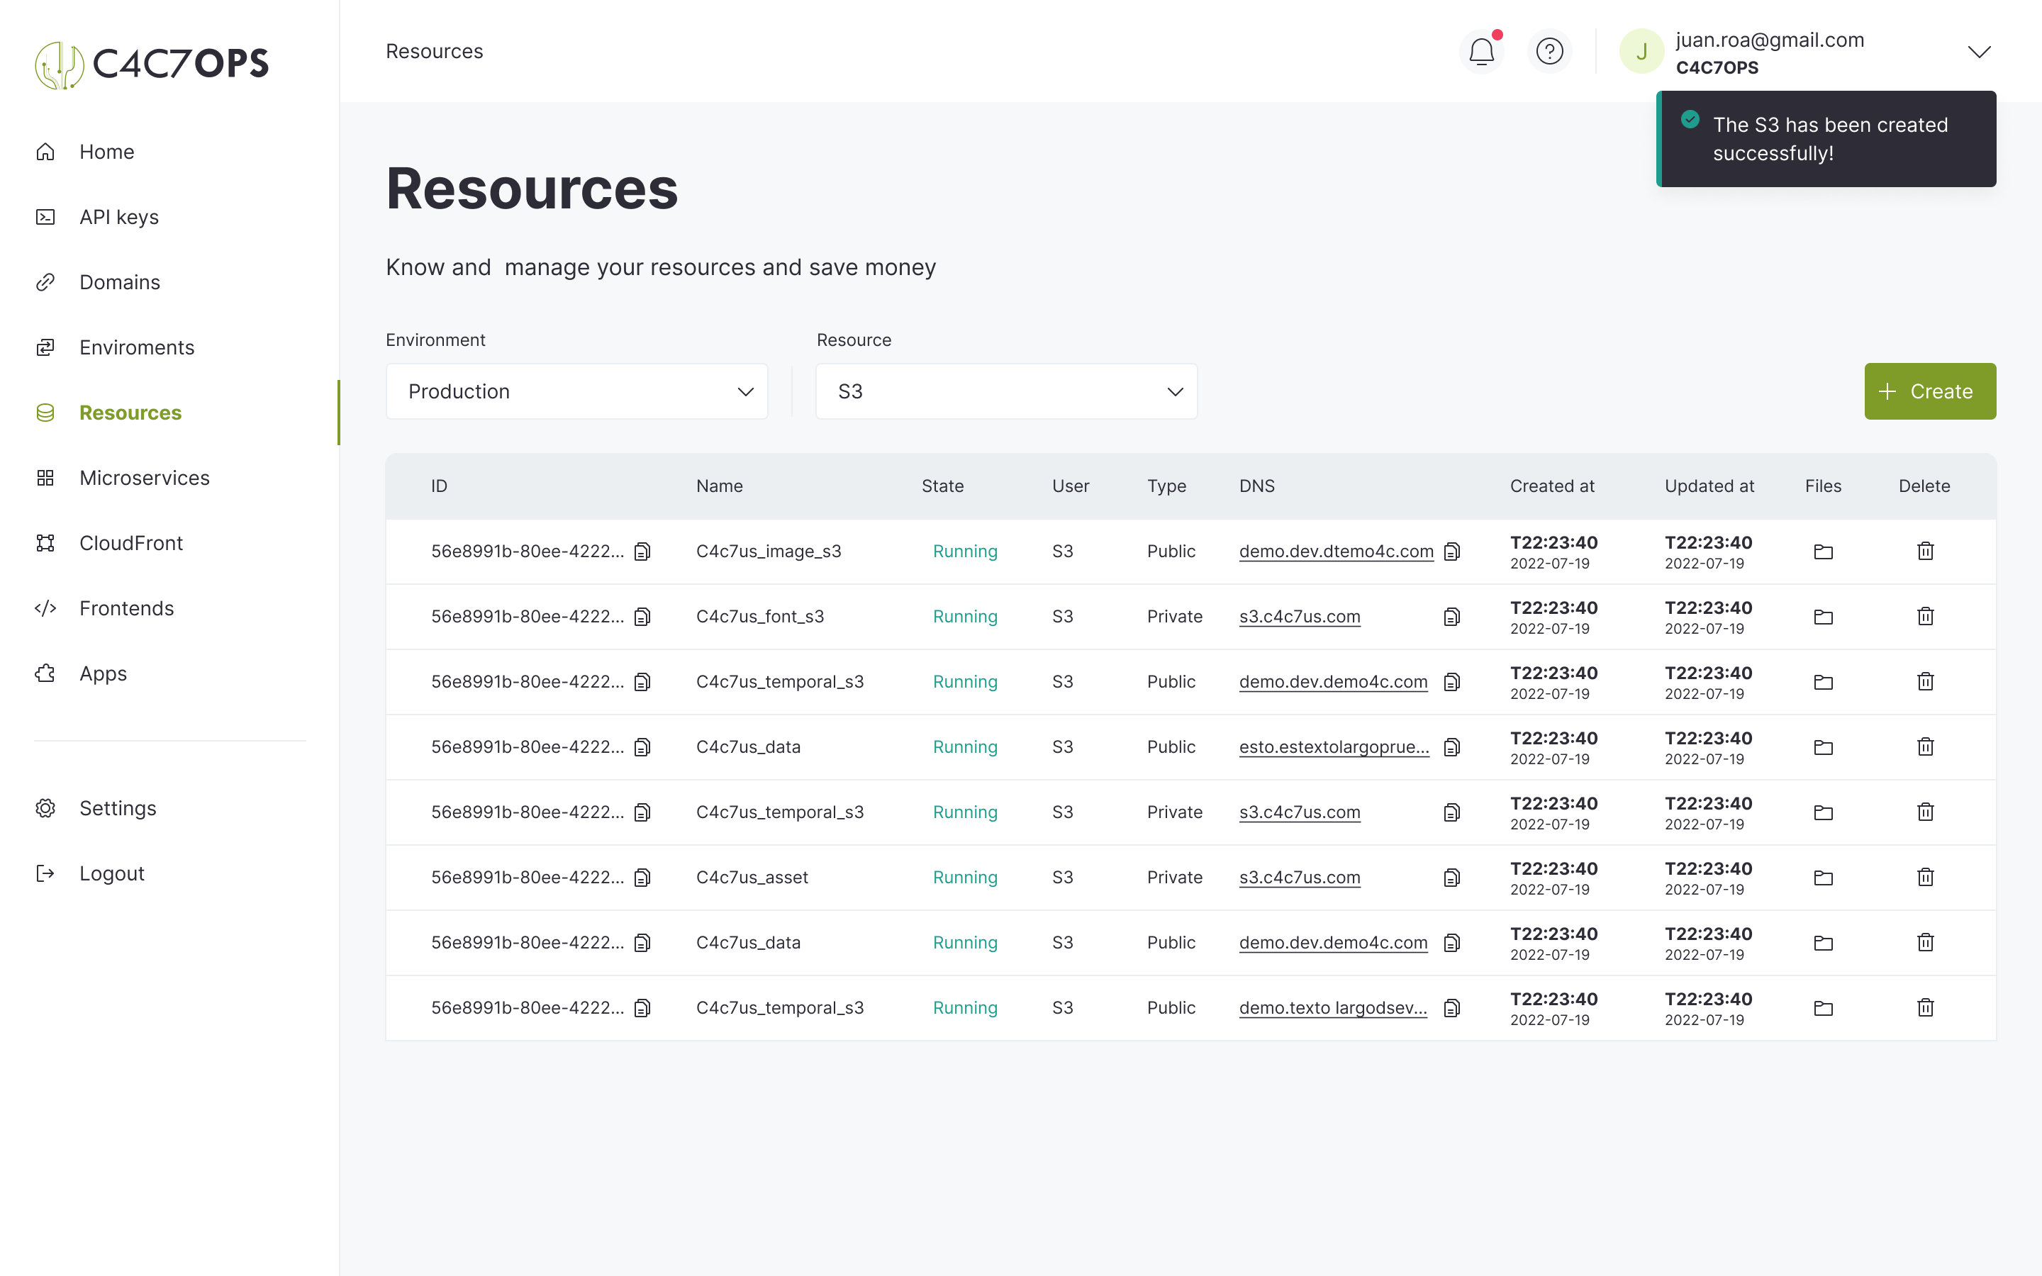Copy ID of the C4c7us_font_s3 row
The image size is (2042, 1276).
pos(642,617)
